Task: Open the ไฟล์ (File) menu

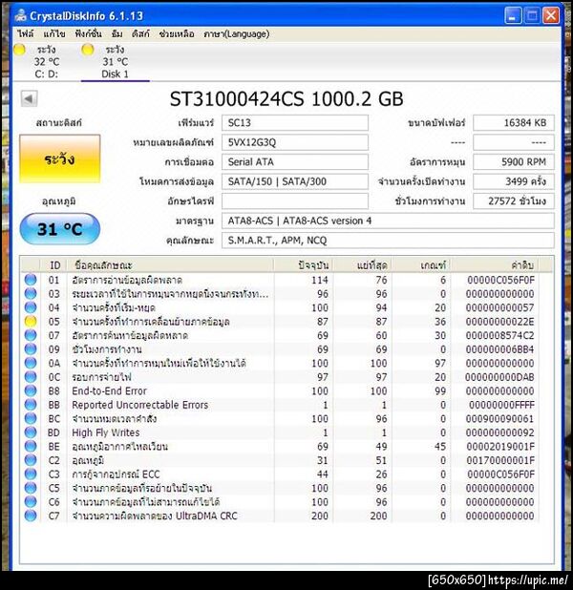Action: coord(25,33)
